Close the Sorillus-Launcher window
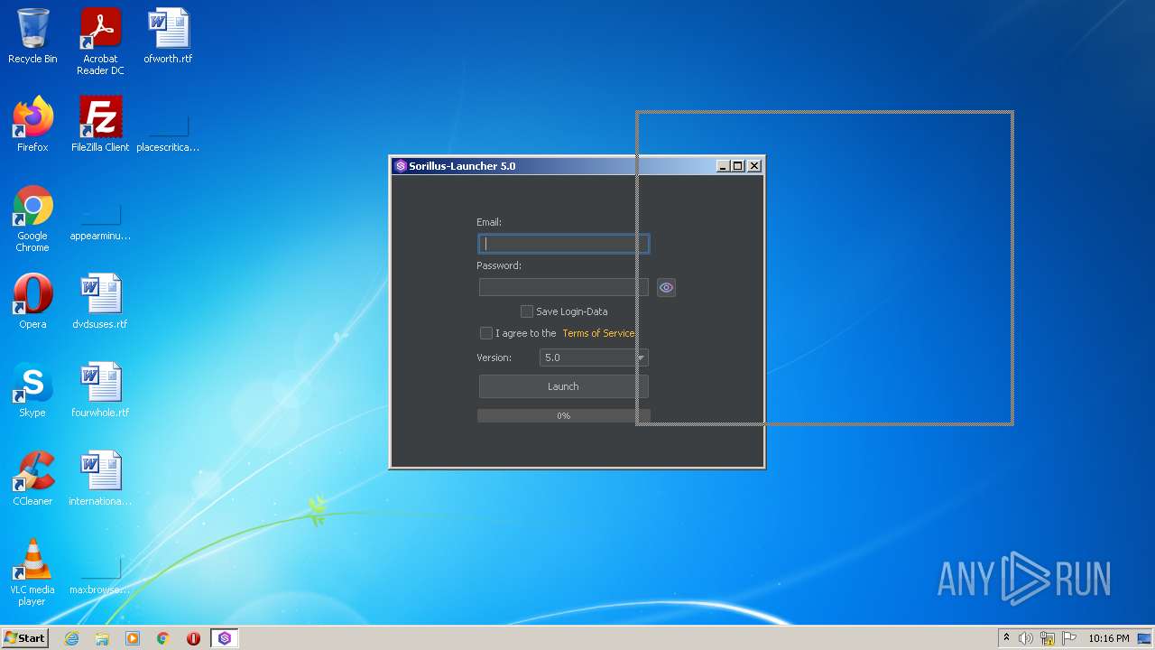Screen dimensions: 1155x650 pos(754,166)
